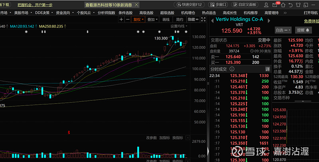Image resolution: width=319 pixels, height=162 pixels.
Task: Expand 个股风云 menu dropdown
Action: click(86, 13)
